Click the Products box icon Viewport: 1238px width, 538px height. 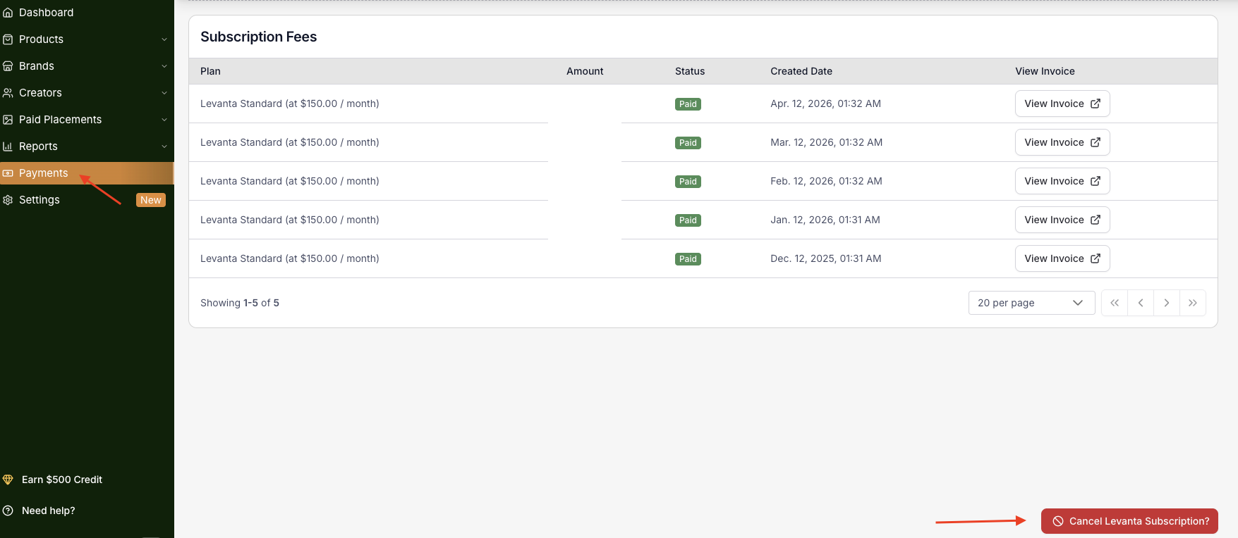(8, 39)
